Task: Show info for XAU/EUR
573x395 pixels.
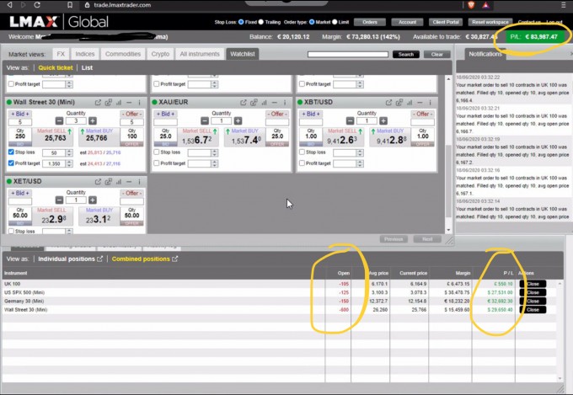Action: (x=285, y=103)
